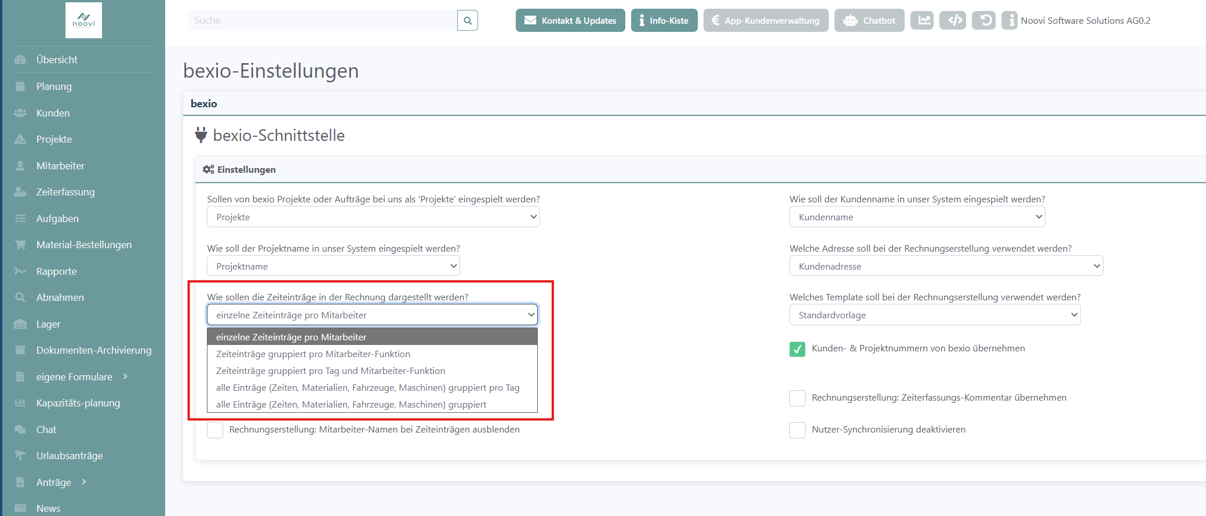Click the Dokumenten-Archivierung archive icon
The width and height of the screenshot is (1206, 516).
point(20,350)
